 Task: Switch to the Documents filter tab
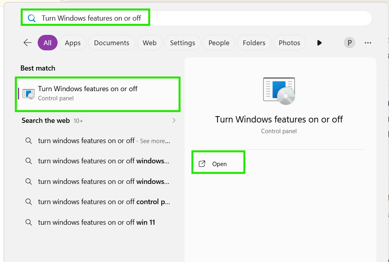112,43
